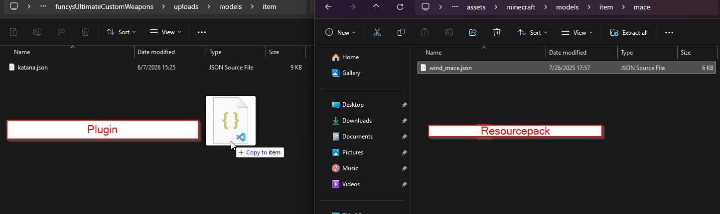The image size is (720, 214).
Task: Click the Rename icon in right toolbar
Action: pos(448,32)
